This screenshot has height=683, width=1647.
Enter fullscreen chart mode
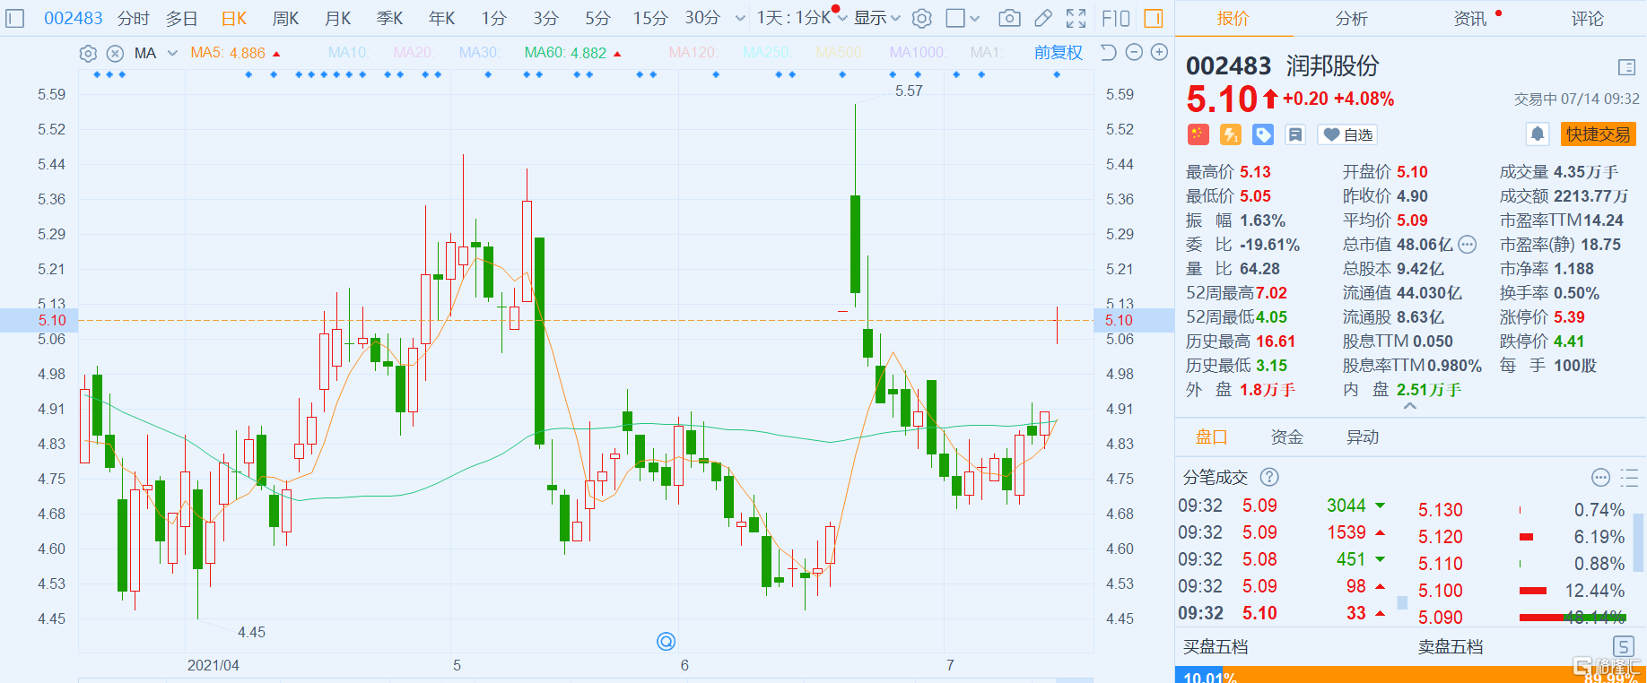coord(1076,18)
